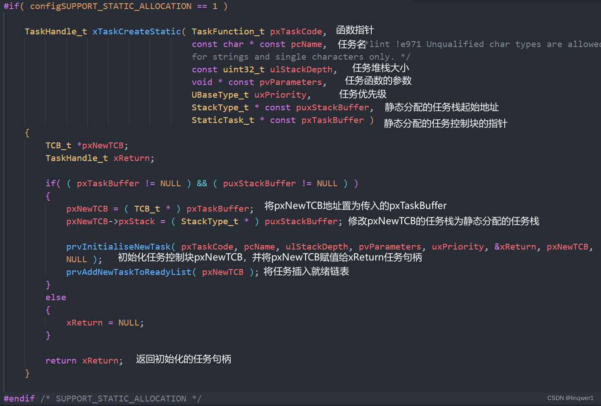
Task: Click the annotation '任务函数的参数'
Action: click(379, 81)
